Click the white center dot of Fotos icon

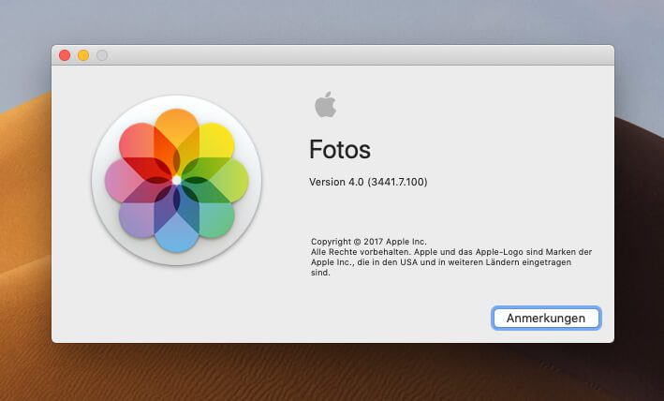pos(176,179)
